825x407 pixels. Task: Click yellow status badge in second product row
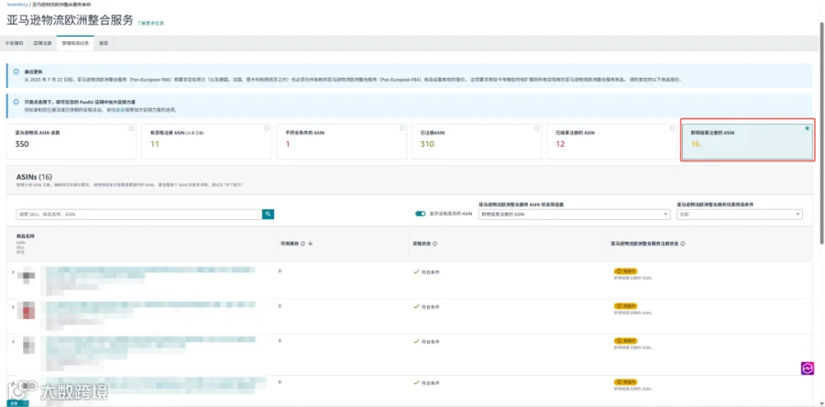(625, 305)
